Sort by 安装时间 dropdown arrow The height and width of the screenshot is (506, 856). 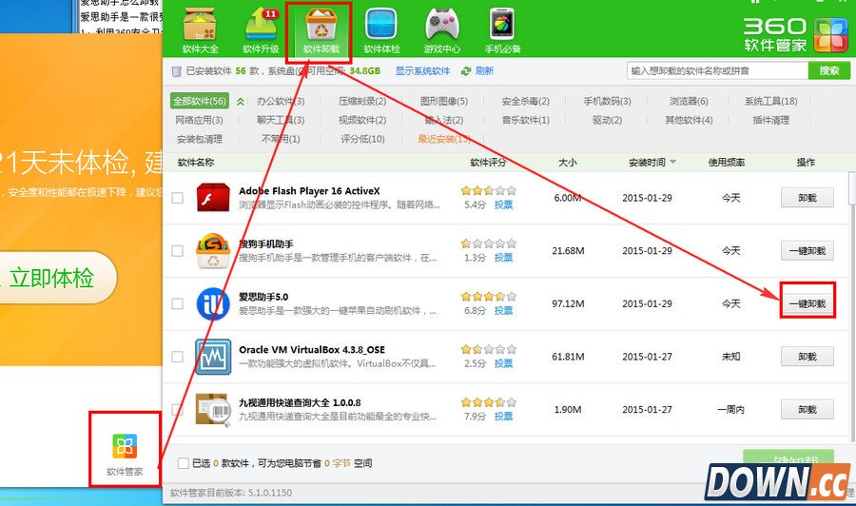673,162
